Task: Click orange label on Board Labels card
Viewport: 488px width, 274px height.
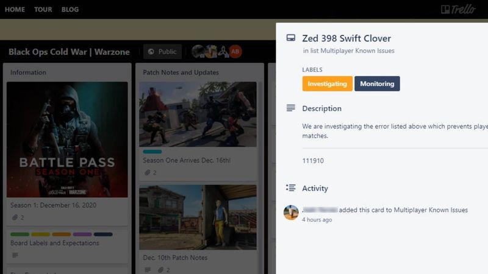Action: pyautogui.click(x=62, y=234)
